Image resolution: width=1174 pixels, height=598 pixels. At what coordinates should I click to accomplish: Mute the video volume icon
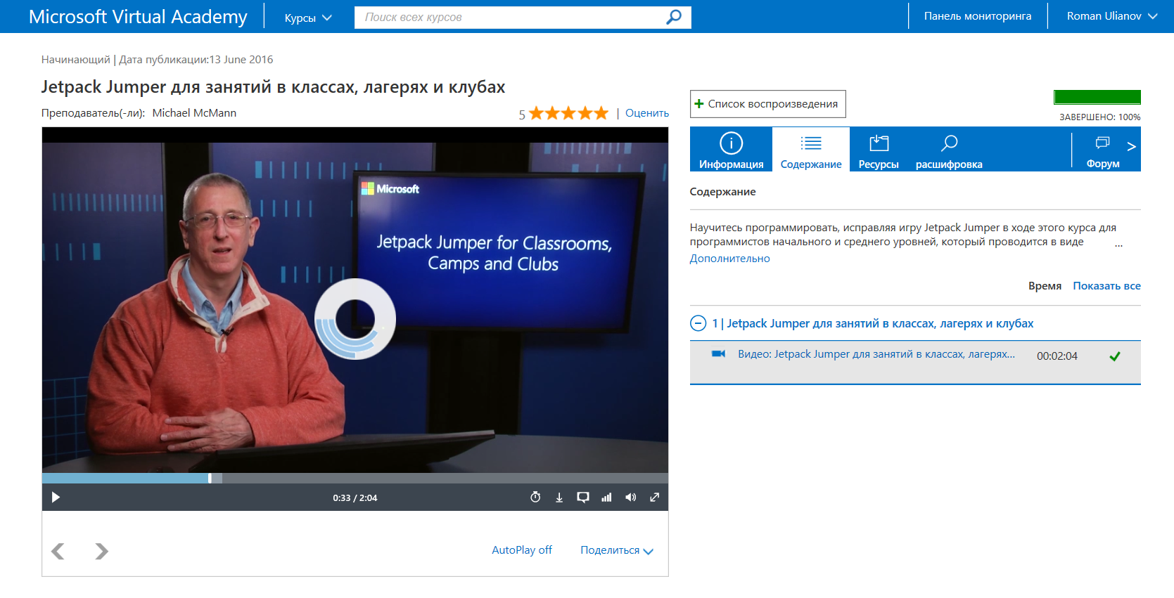point(631,498)
